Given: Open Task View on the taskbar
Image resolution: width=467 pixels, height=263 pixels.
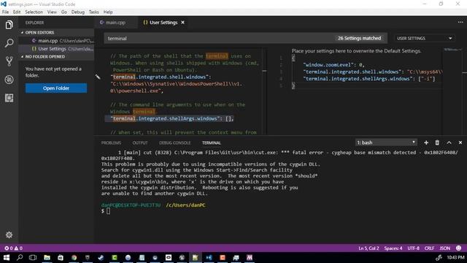Looking at the screenshot, I should click(x=33, y=257).
